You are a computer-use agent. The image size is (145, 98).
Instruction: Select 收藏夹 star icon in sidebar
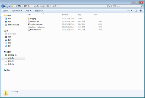(5, 15)
